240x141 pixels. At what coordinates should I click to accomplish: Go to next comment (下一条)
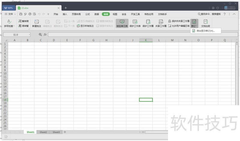click(x=69, y=26)
